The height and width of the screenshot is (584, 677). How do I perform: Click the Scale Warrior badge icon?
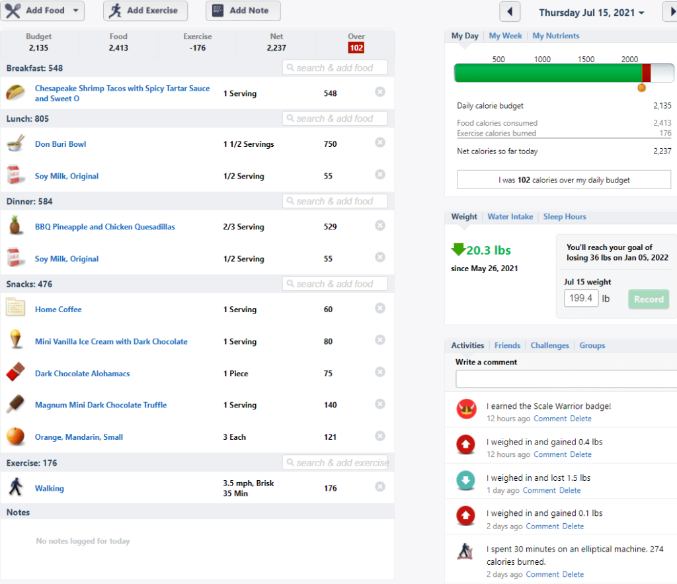[x=466, y=409]
